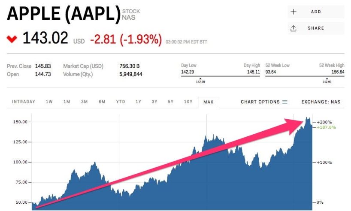The image size is (351, 211).
Task: Click the red down arrow price indicator
Action: click(x=12, y=39)
